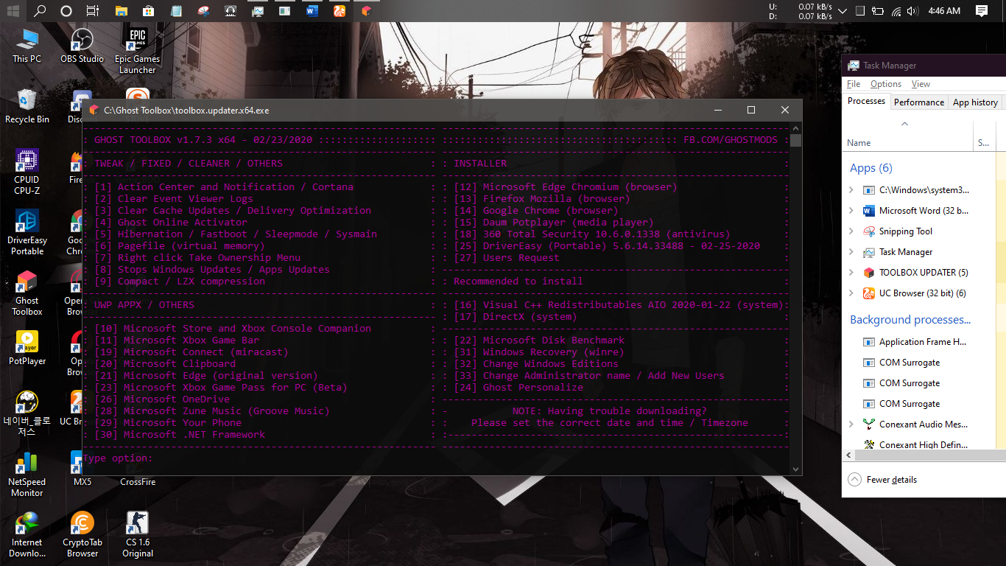
Task: Click the clock showing 4:46 AM
Action: [x=944, y=11]
